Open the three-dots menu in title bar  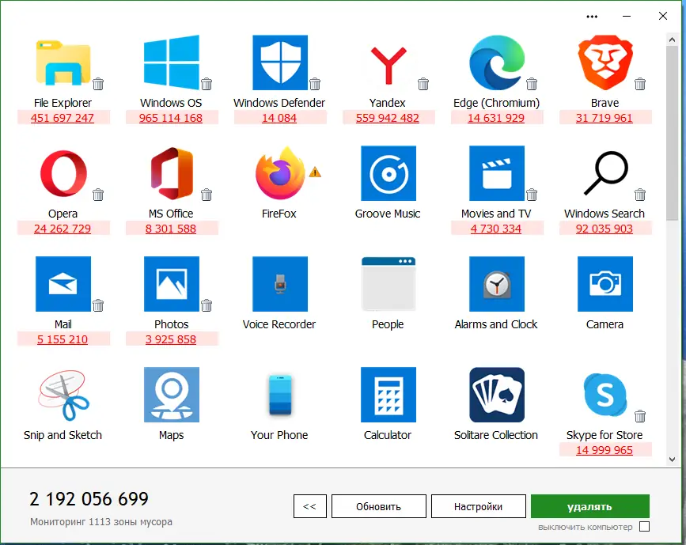pyautogui.click(x=592, y=17)
